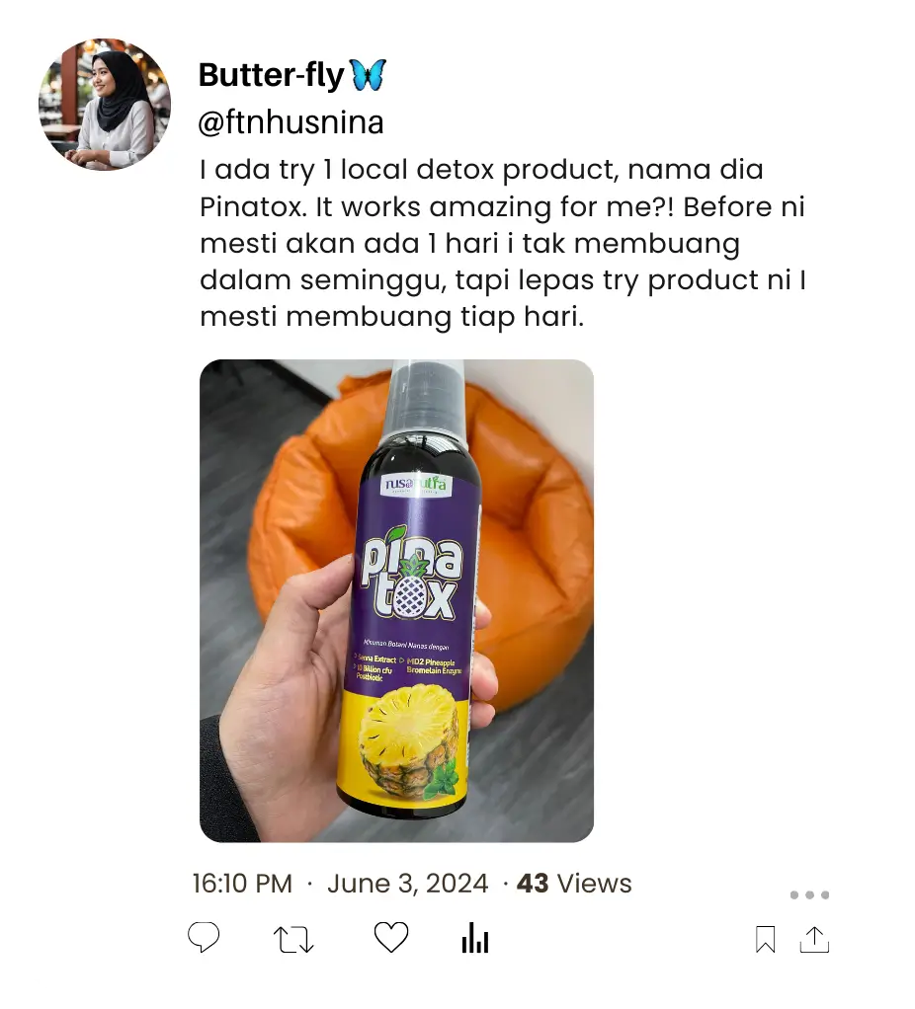Viewport: 915px width, 1009px height.
Task: Click the June 3, 2024 date
Action: click(x=407, y=884)
